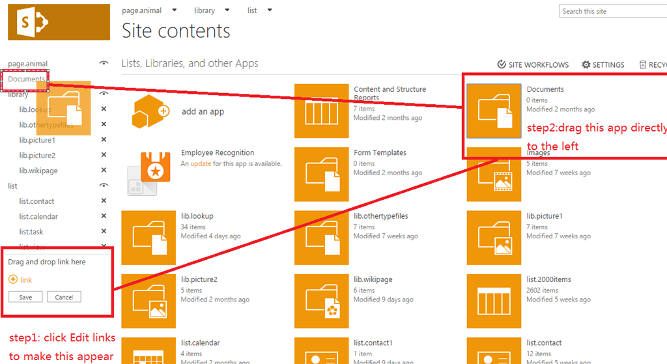This screenshot has height=364, width=667.
Task: Open the lib.picture2 tile icon
Action: 149,301
